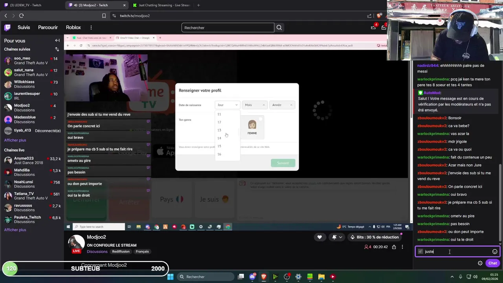Click the browser share icon

click(x=369, y=16)
